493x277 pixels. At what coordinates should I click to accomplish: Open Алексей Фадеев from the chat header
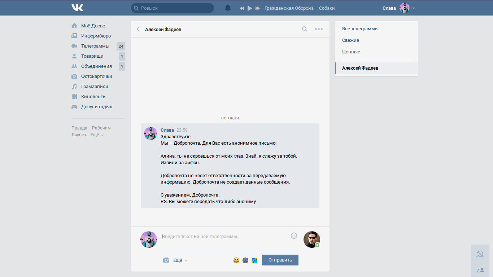pyautogui.click(x=163, y=30)
